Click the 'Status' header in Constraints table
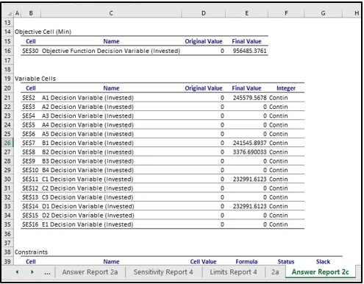Screen dimensions: 364x284 (x=286, y=261)
